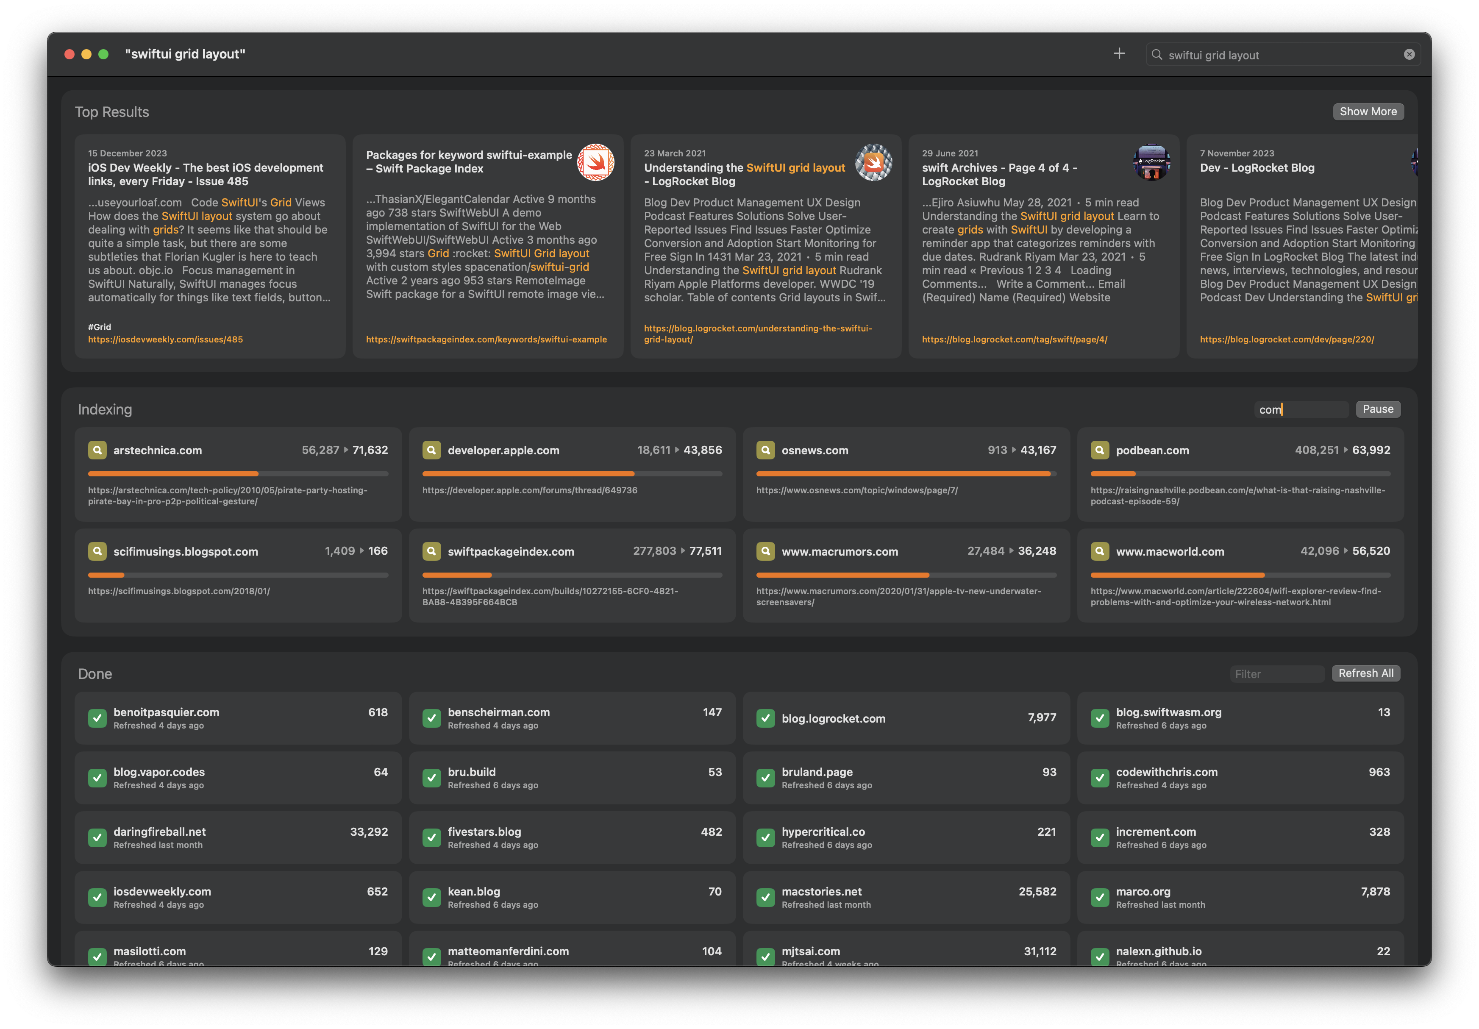Screen dimensions: 1479x1029
Task: Click the magnifier icon for www.macrumors.com
Action: point(765,551)
